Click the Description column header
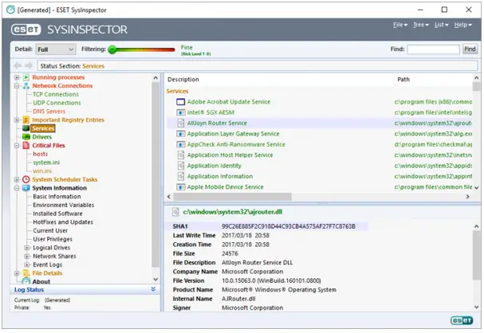The height and width of the screenshot is (333, 484). pyautogui.click(x=279, y=80)
